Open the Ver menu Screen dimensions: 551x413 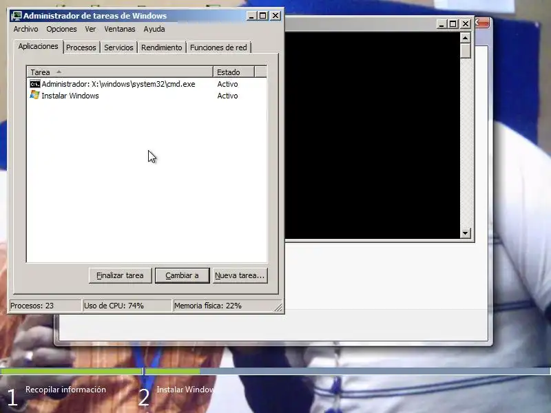click(90, 29)
